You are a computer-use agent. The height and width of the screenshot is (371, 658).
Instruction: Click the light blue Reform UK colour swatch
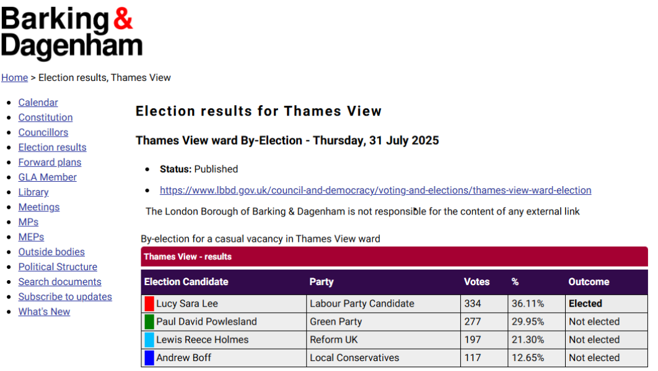[148, 339]
